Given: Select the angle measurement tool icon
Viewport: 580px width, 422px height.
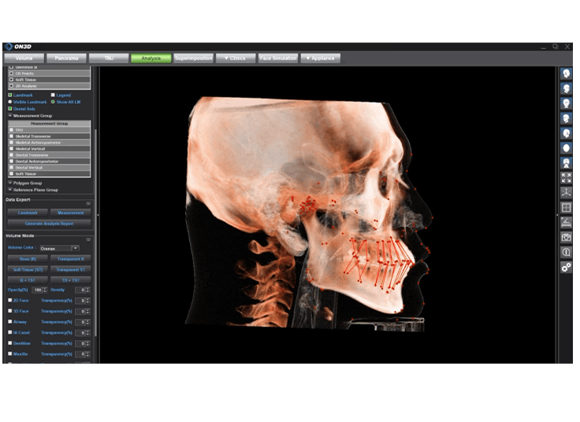Looking at the screenshot, I should (x=566, y=223).
